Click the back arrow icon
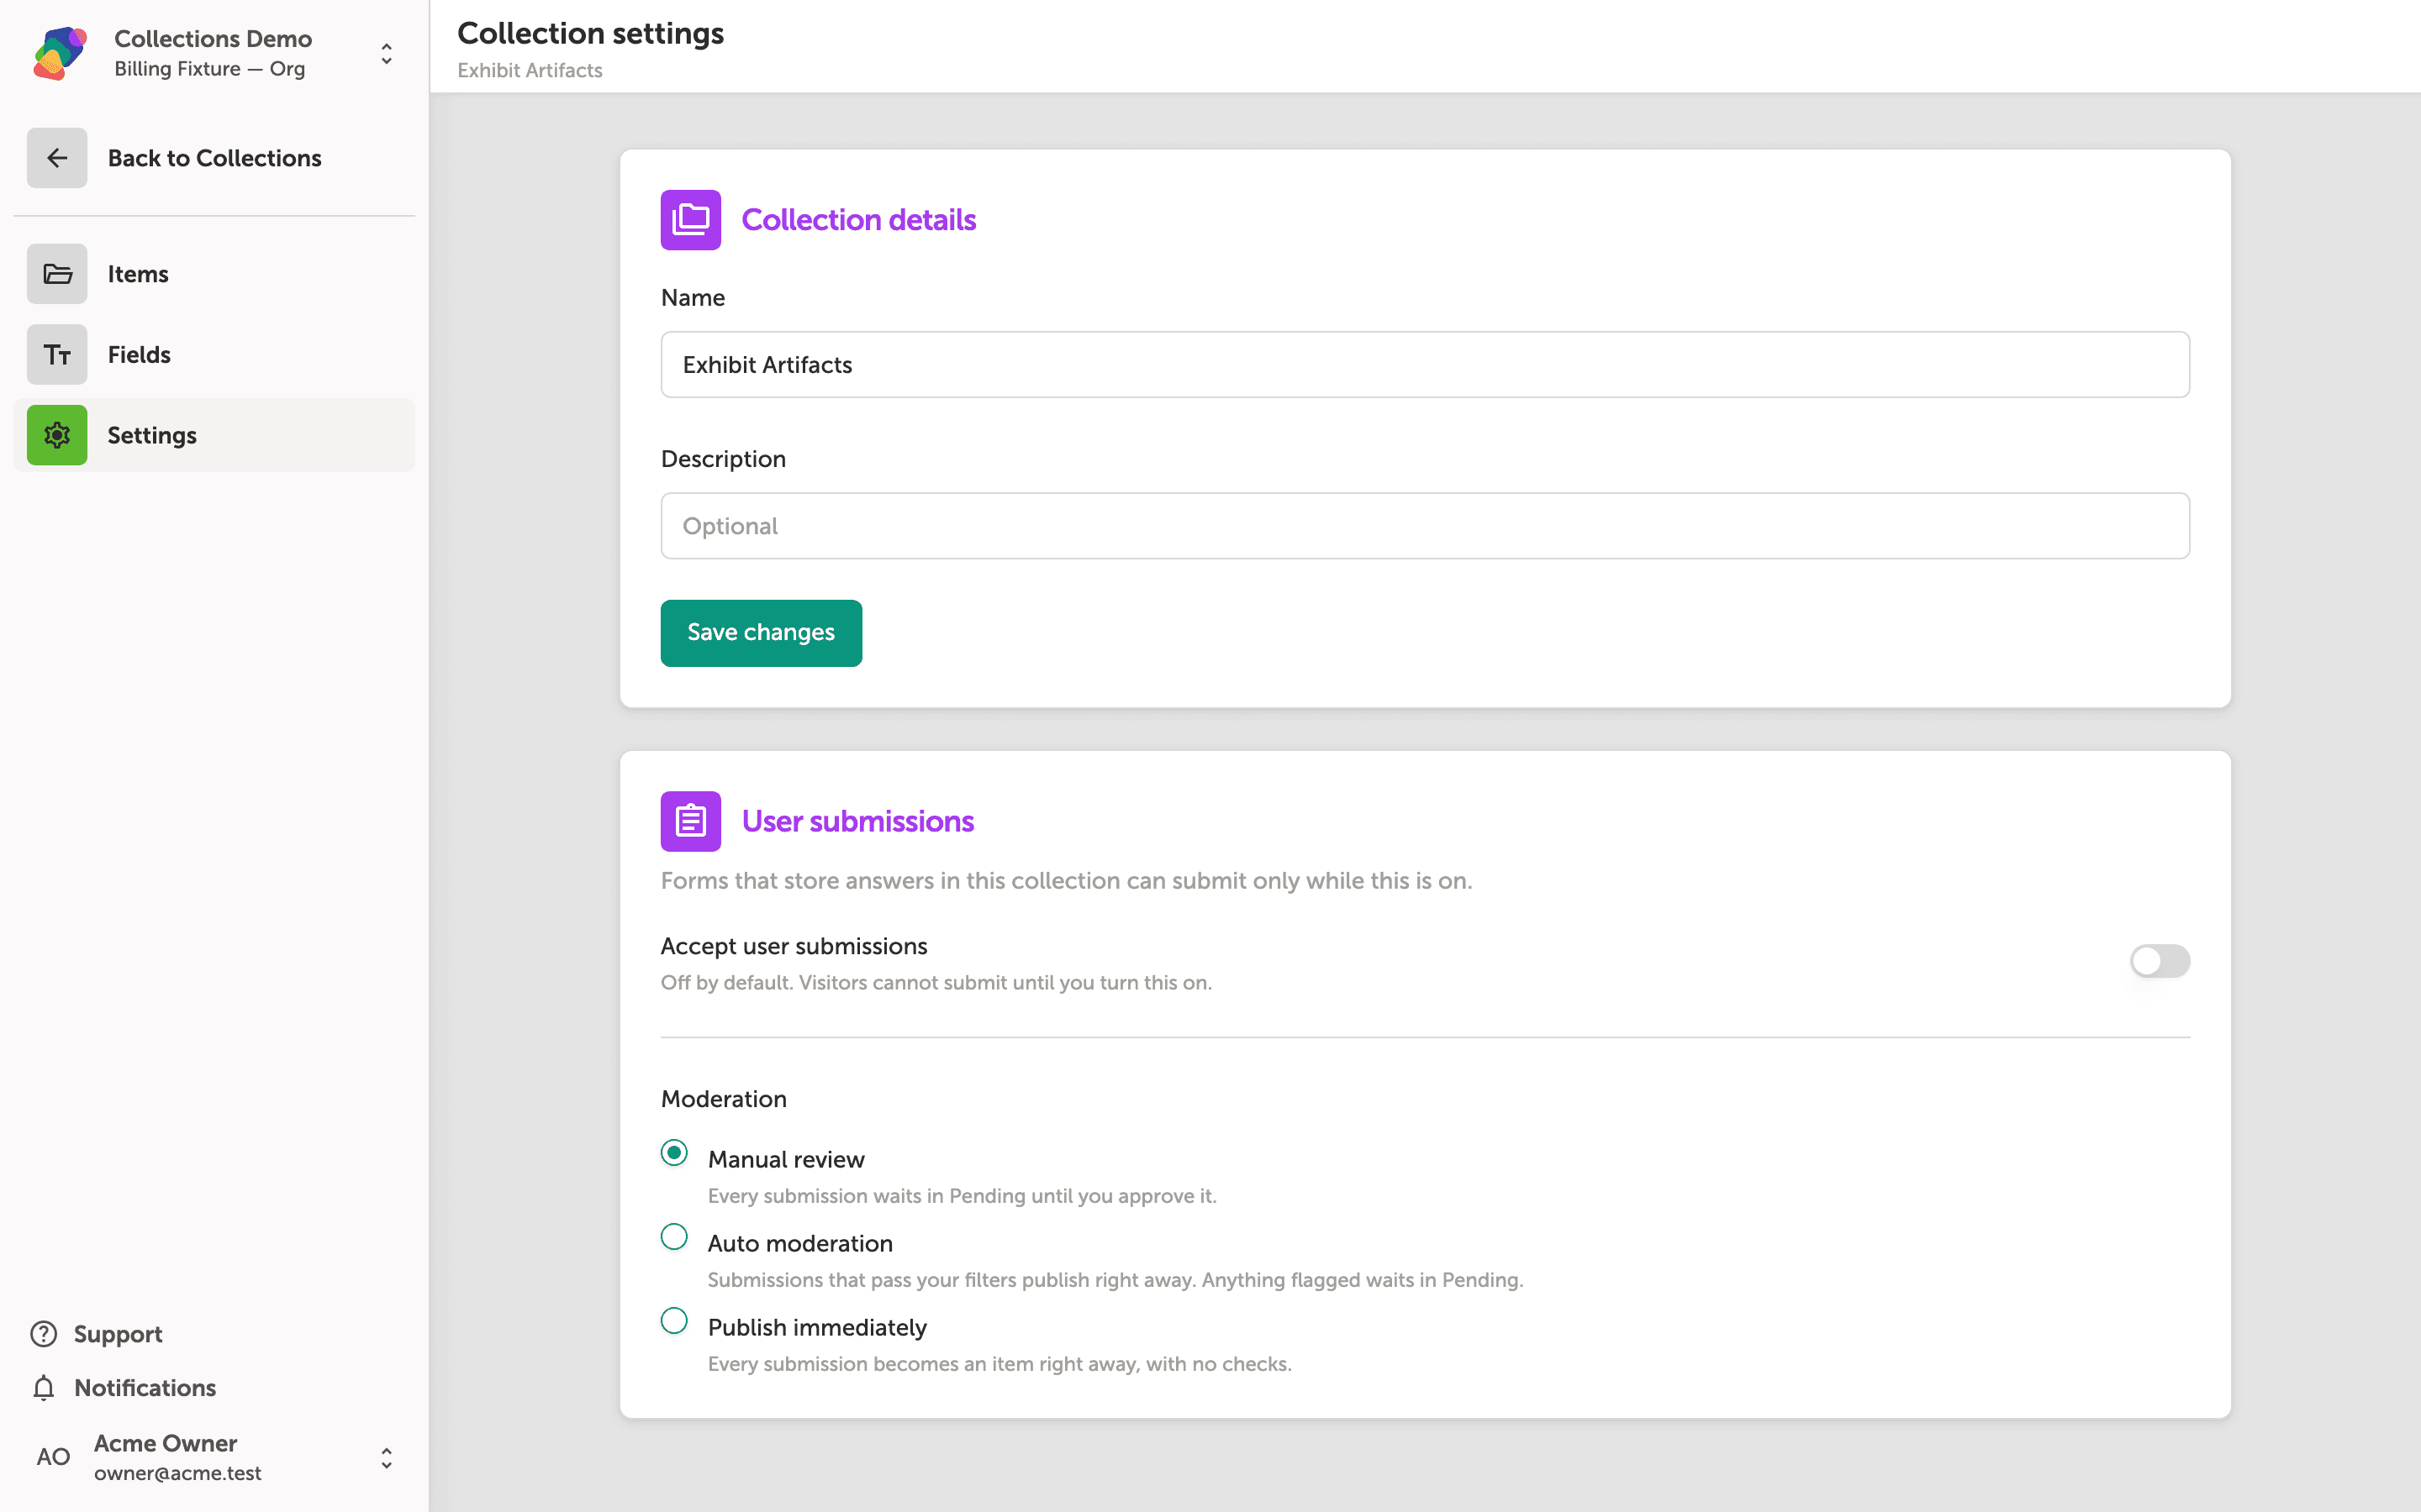The image size is (2421, 1512). pos(57,158)
